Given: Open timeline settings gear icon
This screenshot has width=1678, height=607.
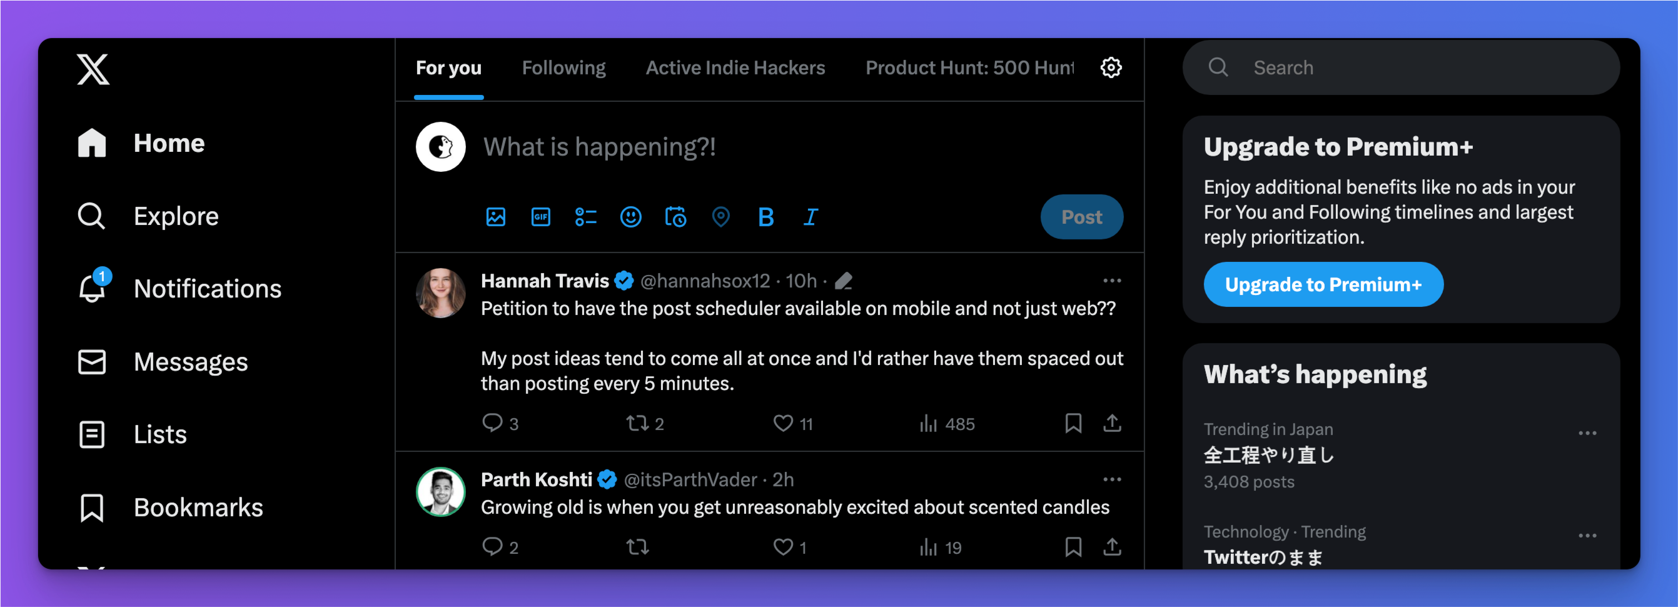Looking at the screenshot, I should [1111, 67].
